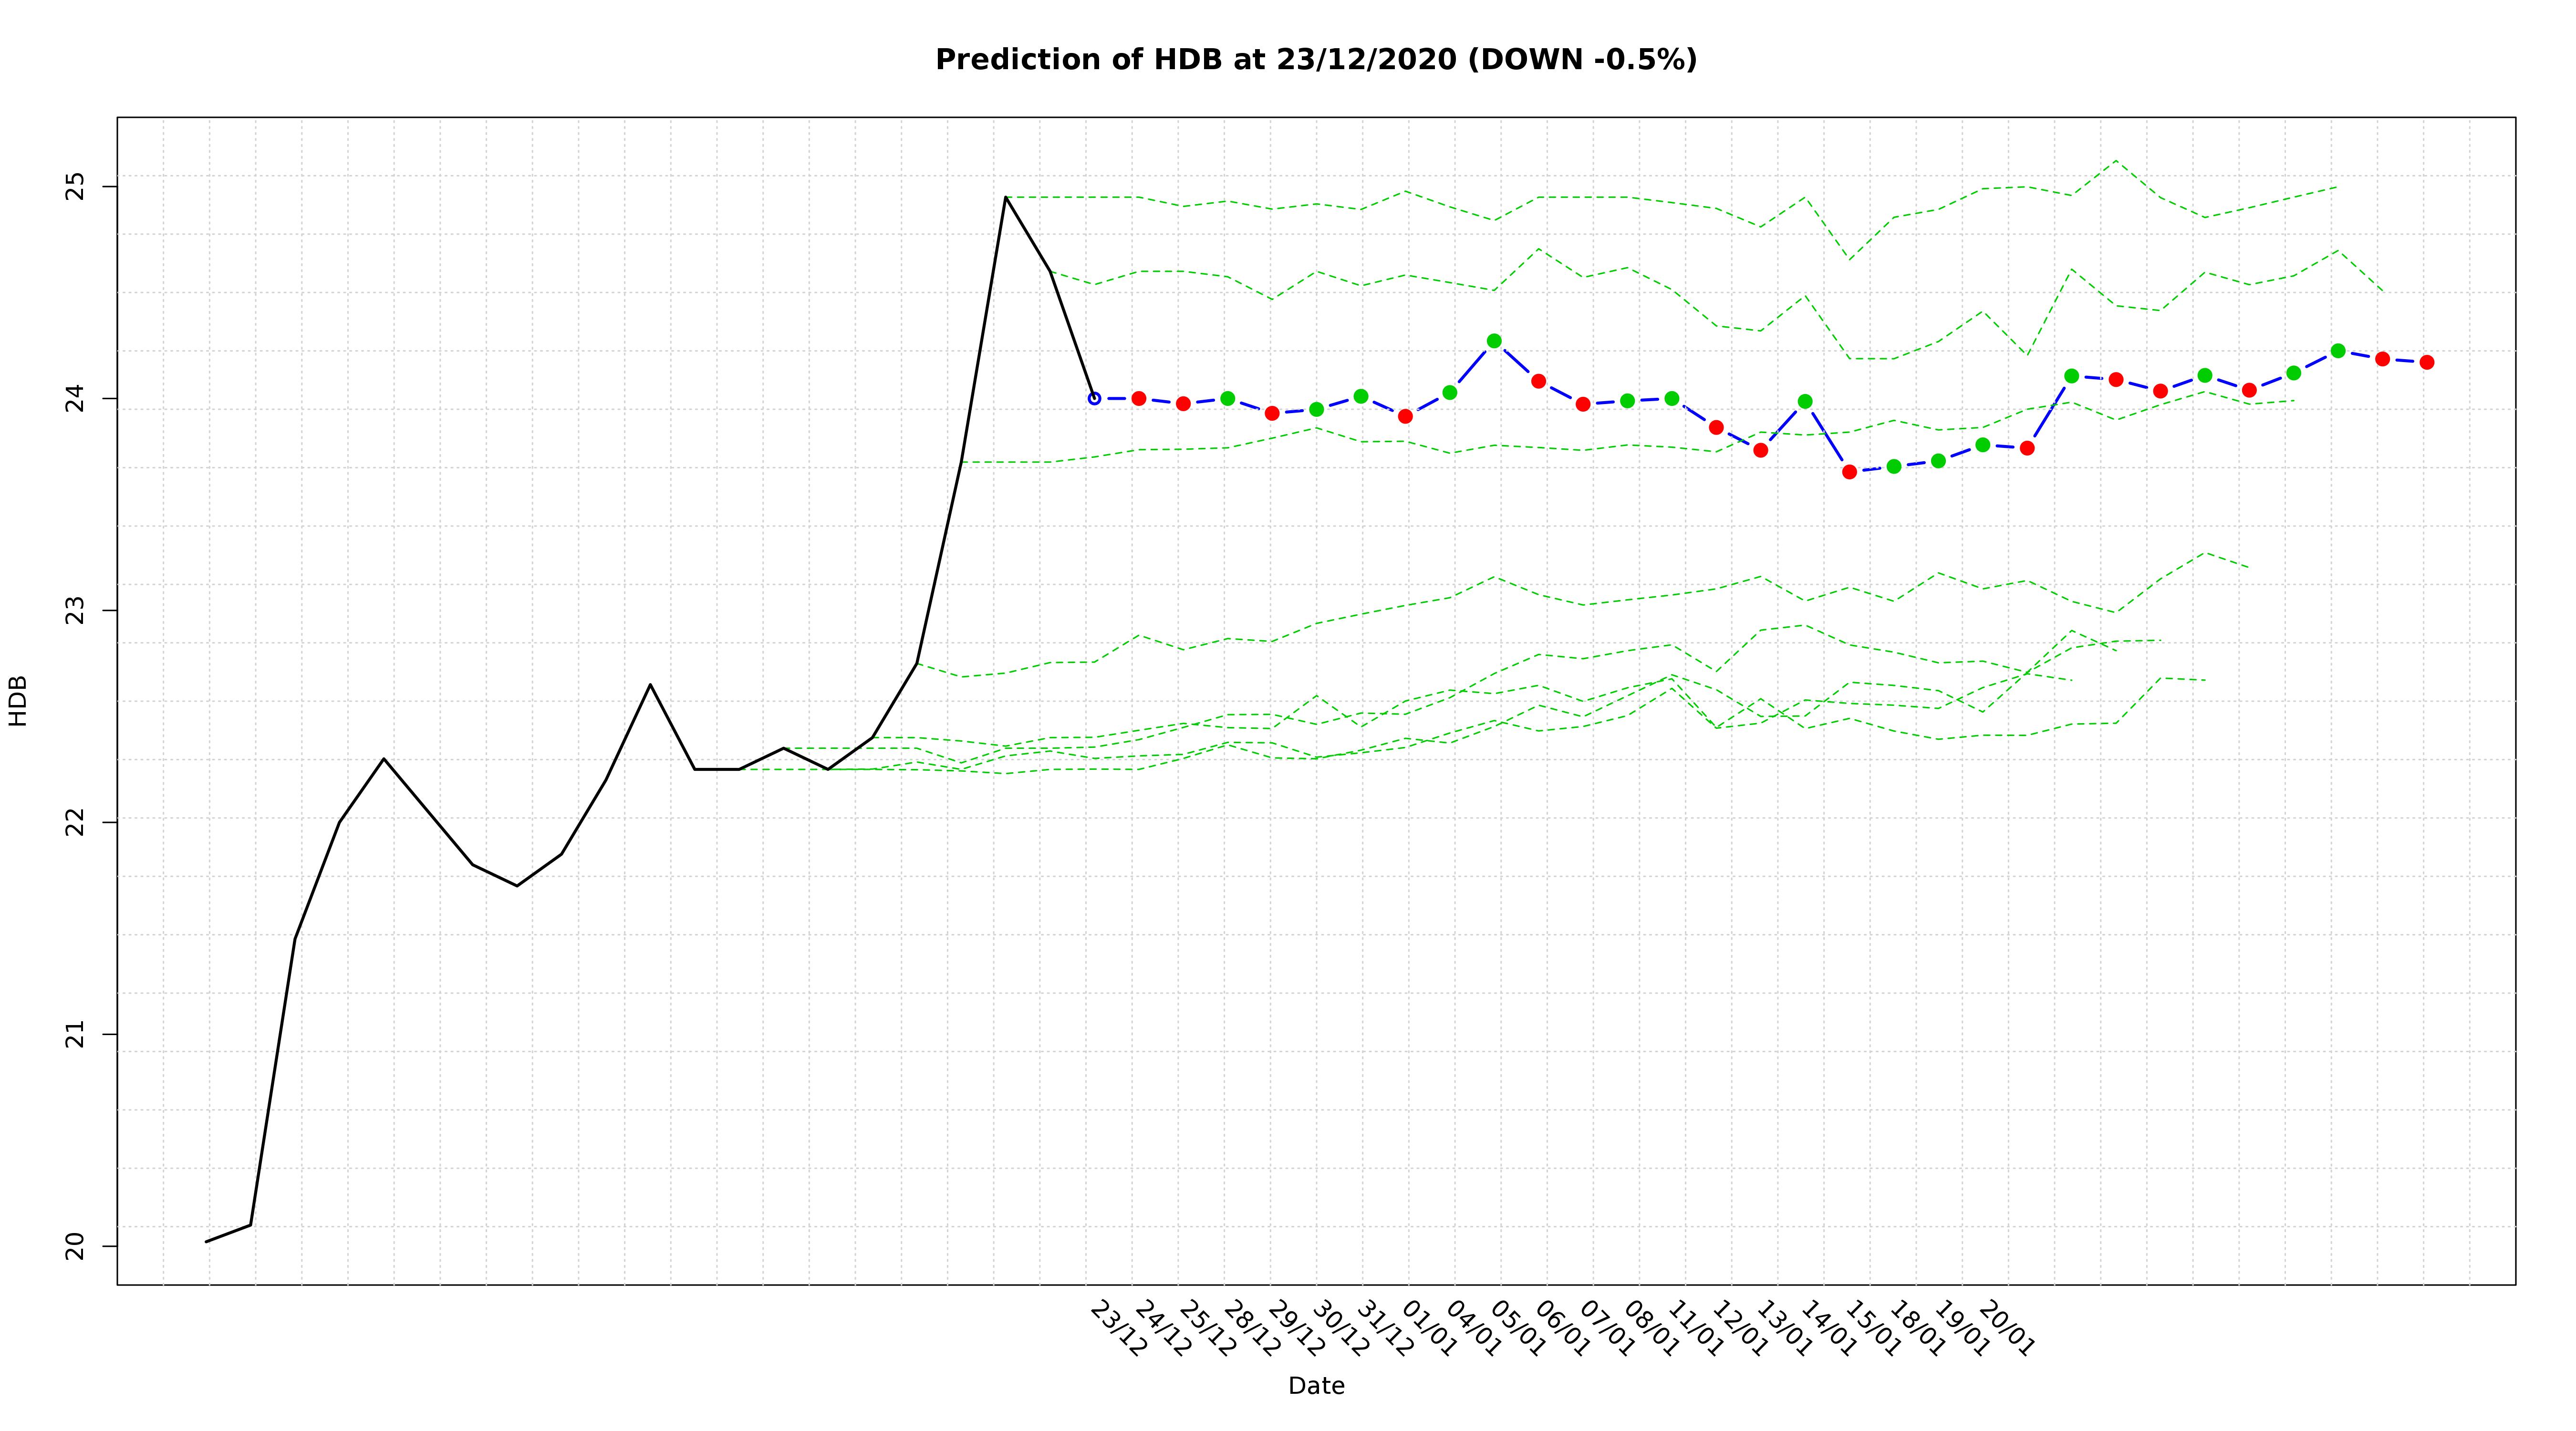Screen dimensions: 2576x1431
Task: Click the first red dot after hollow circle
Action: tap(1138, 398)
